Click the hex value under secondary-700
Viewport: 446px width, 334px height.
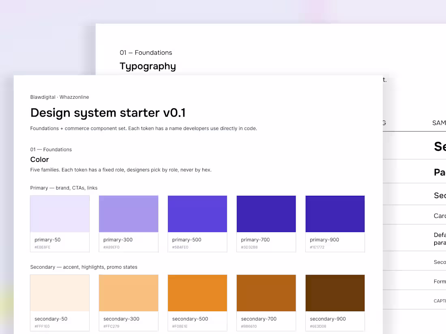click(x=249, y=326)
